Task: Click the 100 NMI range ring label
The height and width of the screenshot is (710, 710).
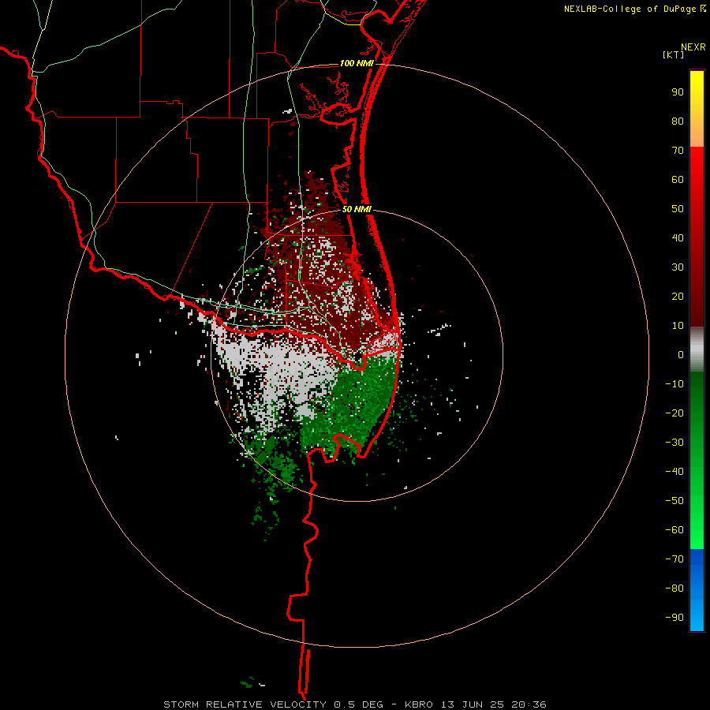Action: 357,63
